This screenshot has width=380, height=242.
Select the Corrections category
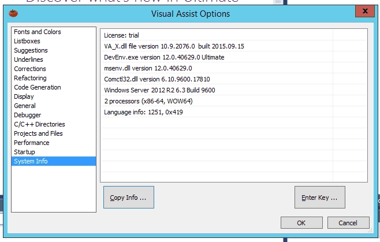[54, 69]
